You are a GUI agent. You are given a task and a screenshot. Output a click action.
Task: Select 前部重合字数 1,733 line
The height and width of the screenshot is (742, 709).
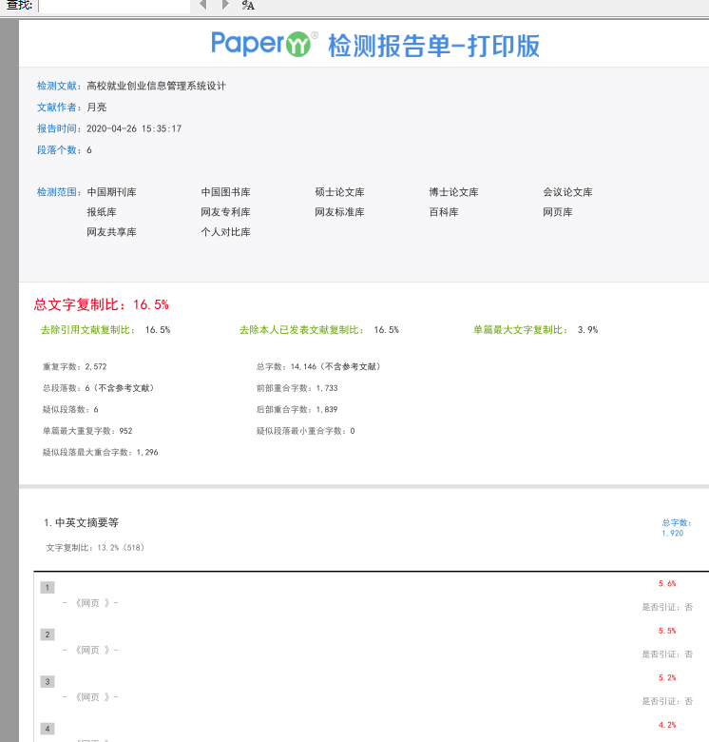click(297, 388)
